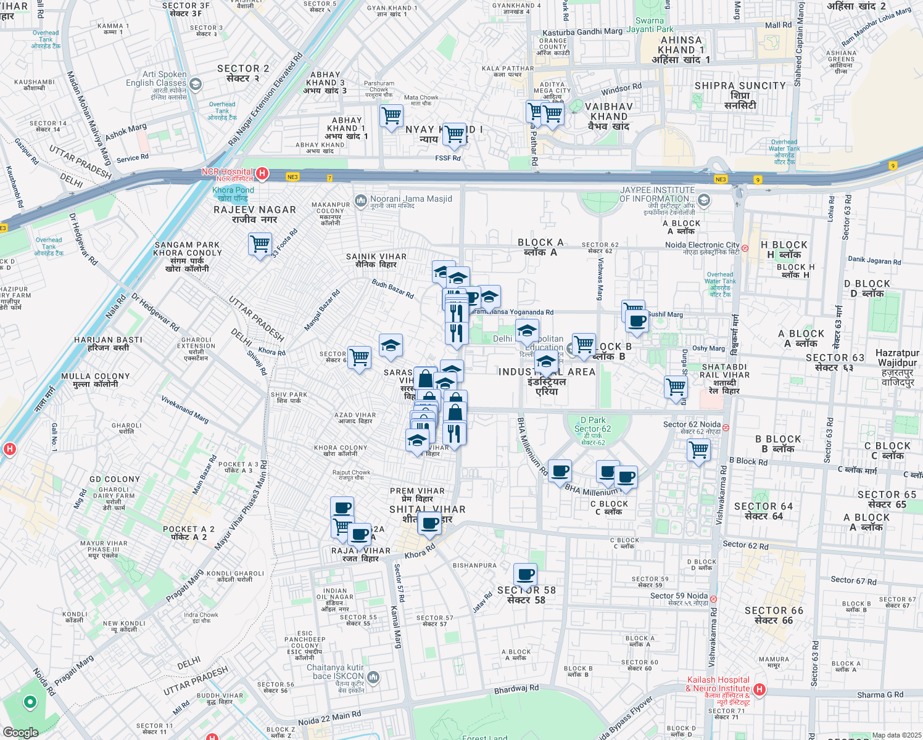Select the NCR Hospital marker
Viewport: 923px width, 740px height.
pyautogui.click(x=263, y=174)
